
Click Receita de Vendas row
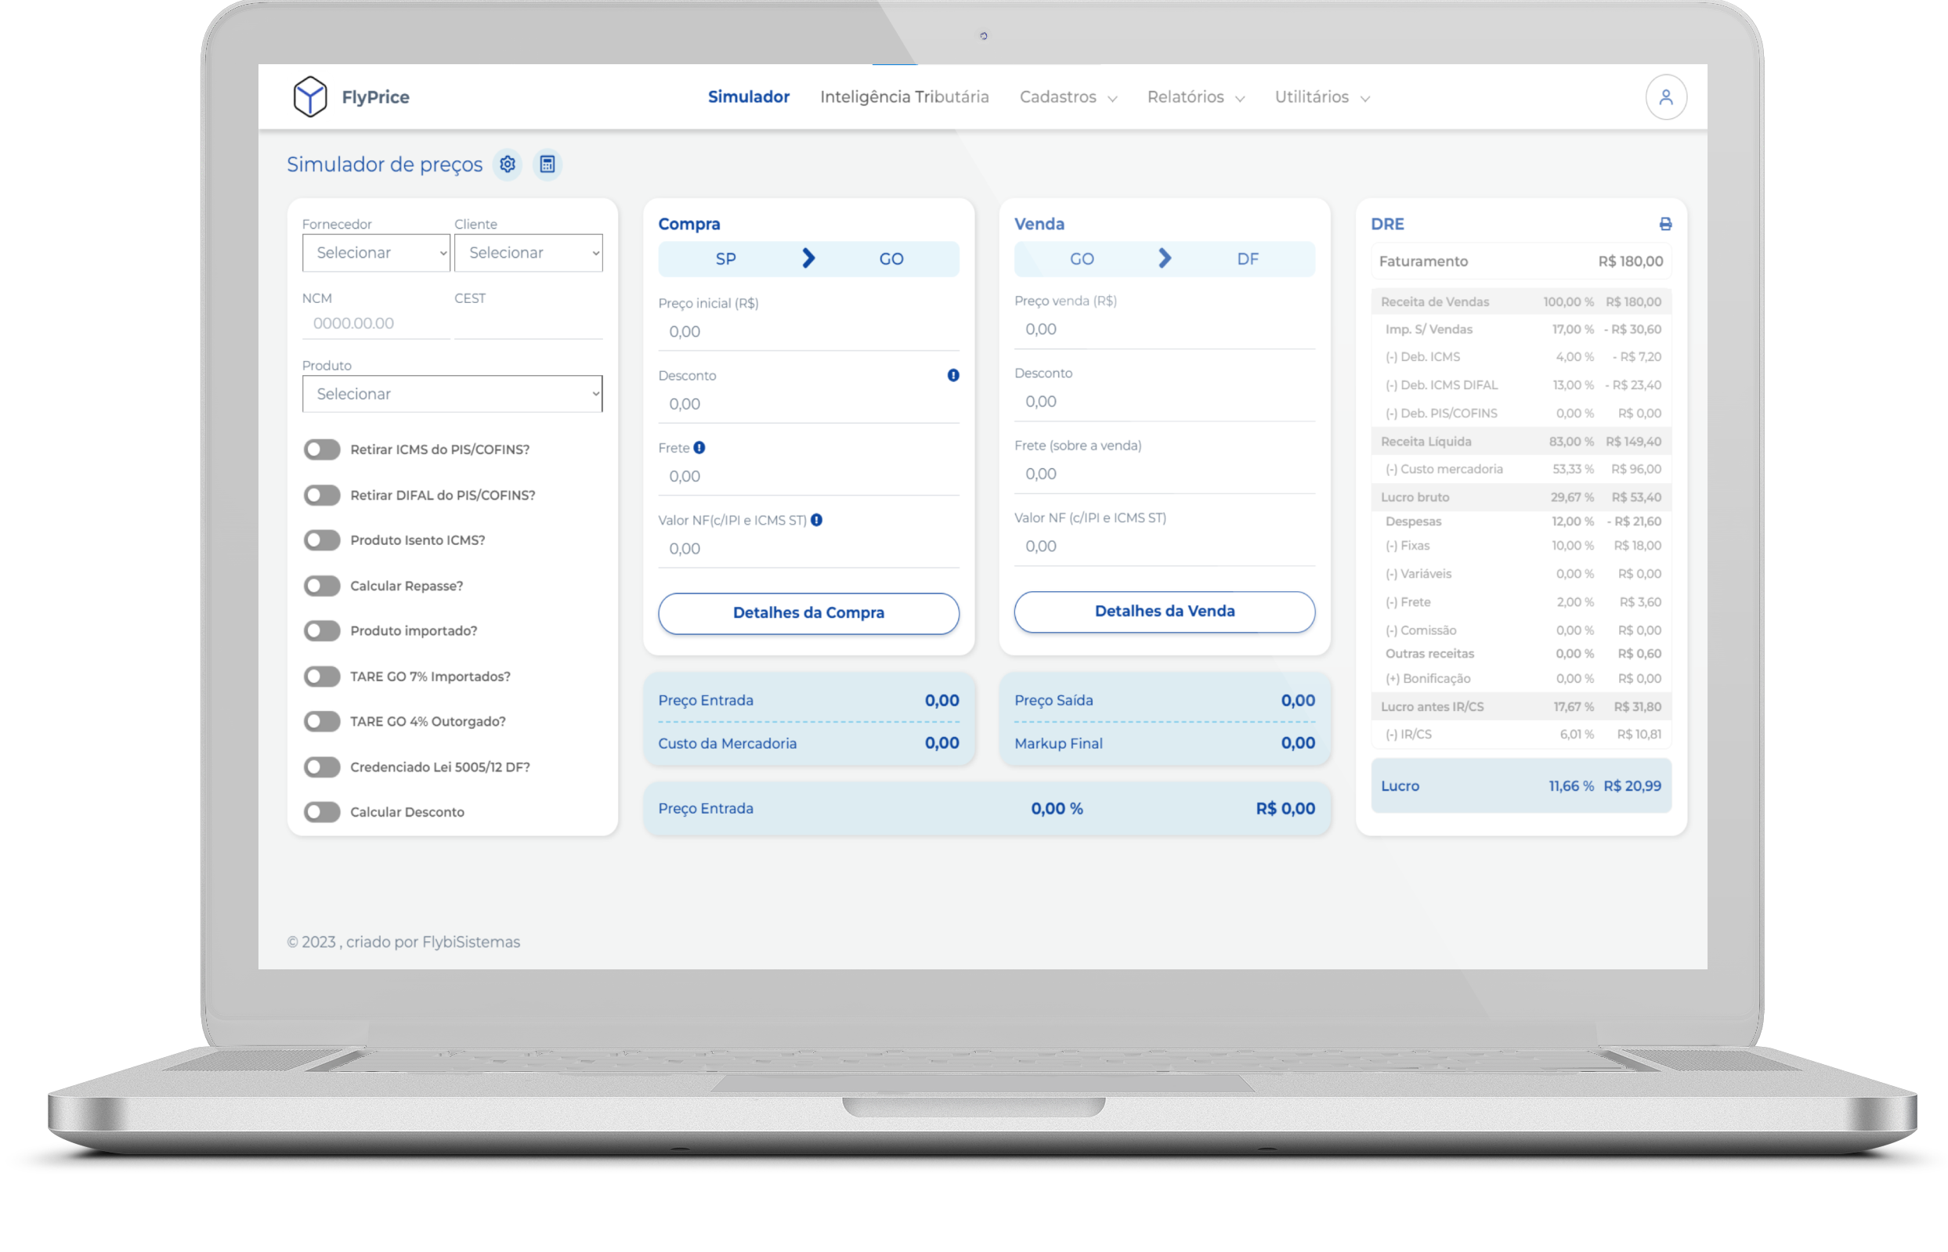[1520, 301]
